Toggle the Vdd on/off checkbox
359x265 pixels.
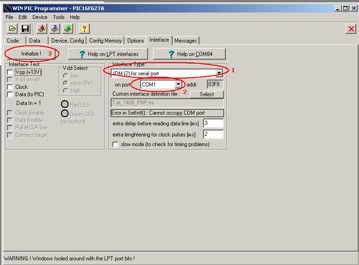coord(10,80)
